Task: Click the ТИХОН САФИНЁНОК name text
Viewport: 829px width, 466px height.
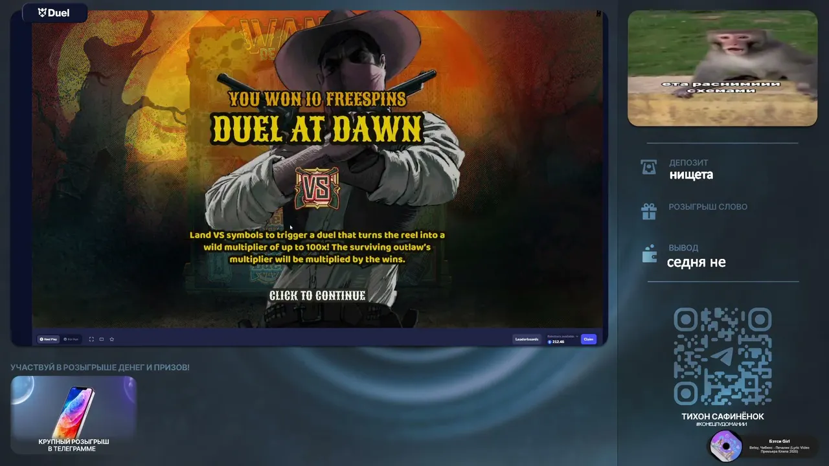Action: coord(723,417)
